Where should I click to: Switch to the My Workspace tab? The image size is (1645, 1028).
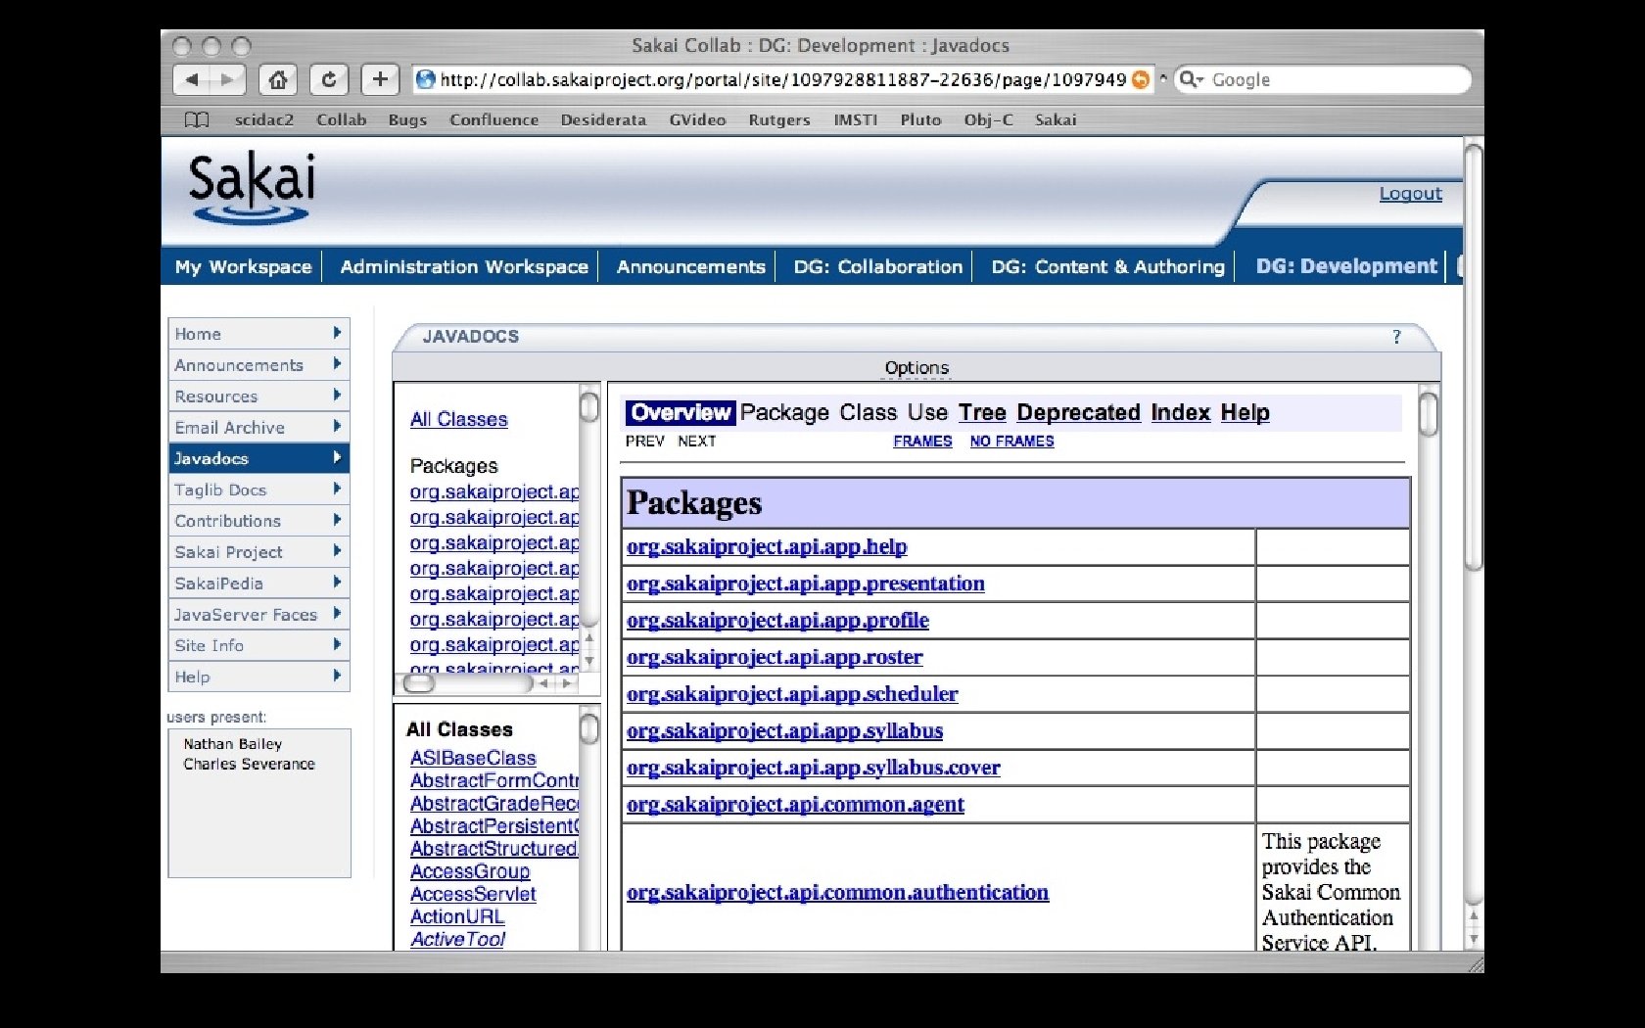pos(243,266)
